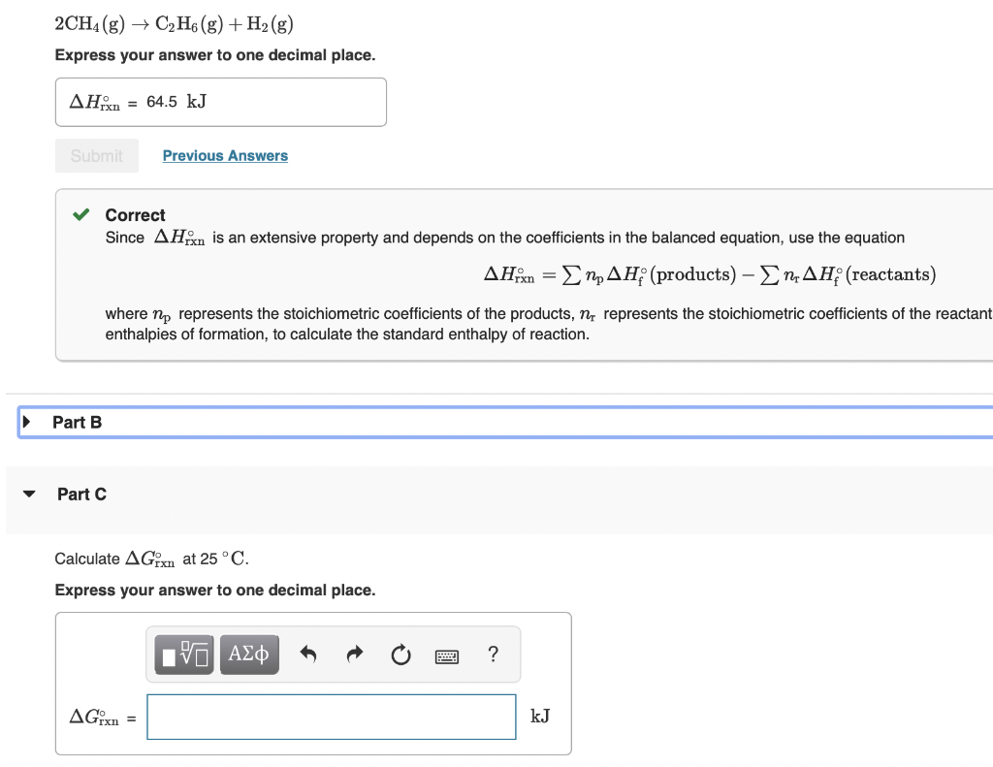Open the Greek symbols ΑΣφ palette
Viewport: 993px width, 767px height.
click(x=248, y=654)
